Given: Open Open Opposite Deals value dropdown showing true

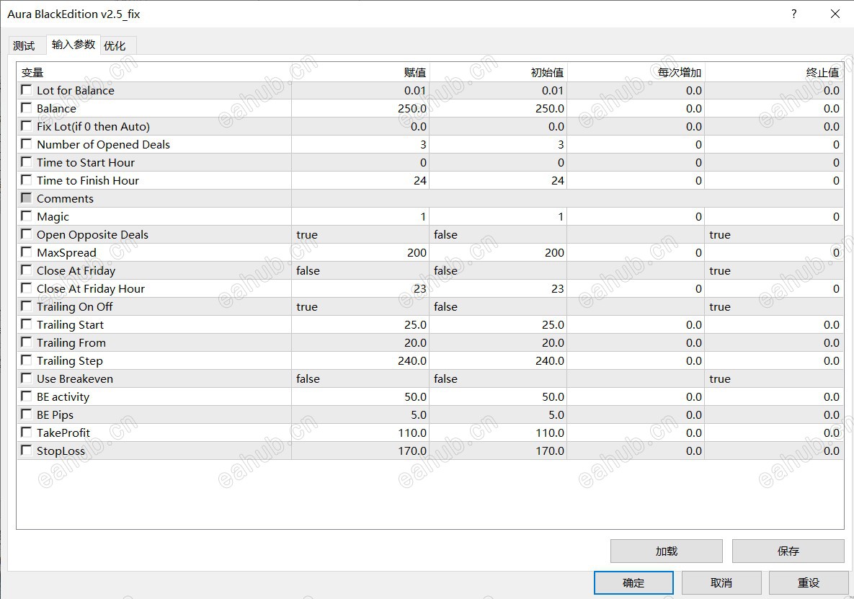Looking at the screenshot, I should point(360,235).
